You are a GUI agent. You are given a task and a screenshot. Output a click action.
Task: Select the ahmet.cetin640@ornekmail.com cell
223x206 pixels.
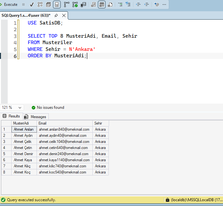tap(64, 148)
